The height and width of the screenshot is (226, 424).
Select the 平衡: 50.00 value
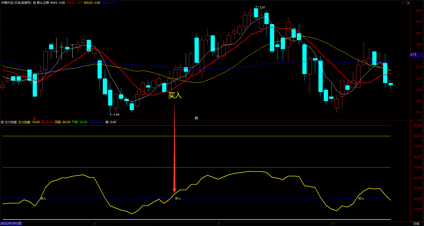(x=79, y=122)
